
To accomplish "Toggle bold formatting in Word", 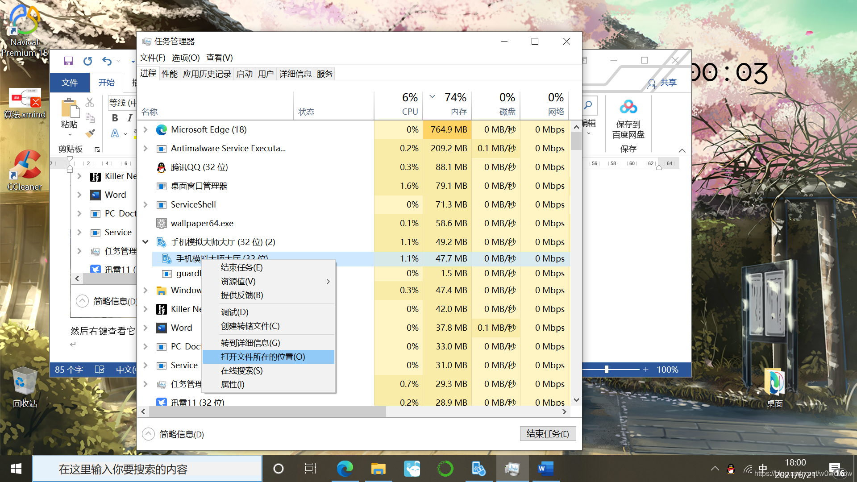I will click(x=115, y=118).
